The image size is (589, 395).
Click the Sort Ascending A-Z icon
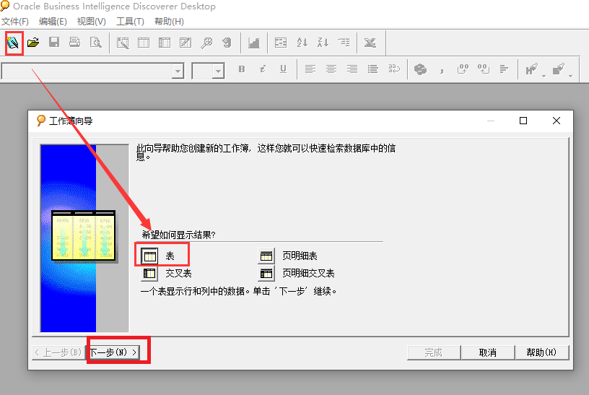[302, 43]
